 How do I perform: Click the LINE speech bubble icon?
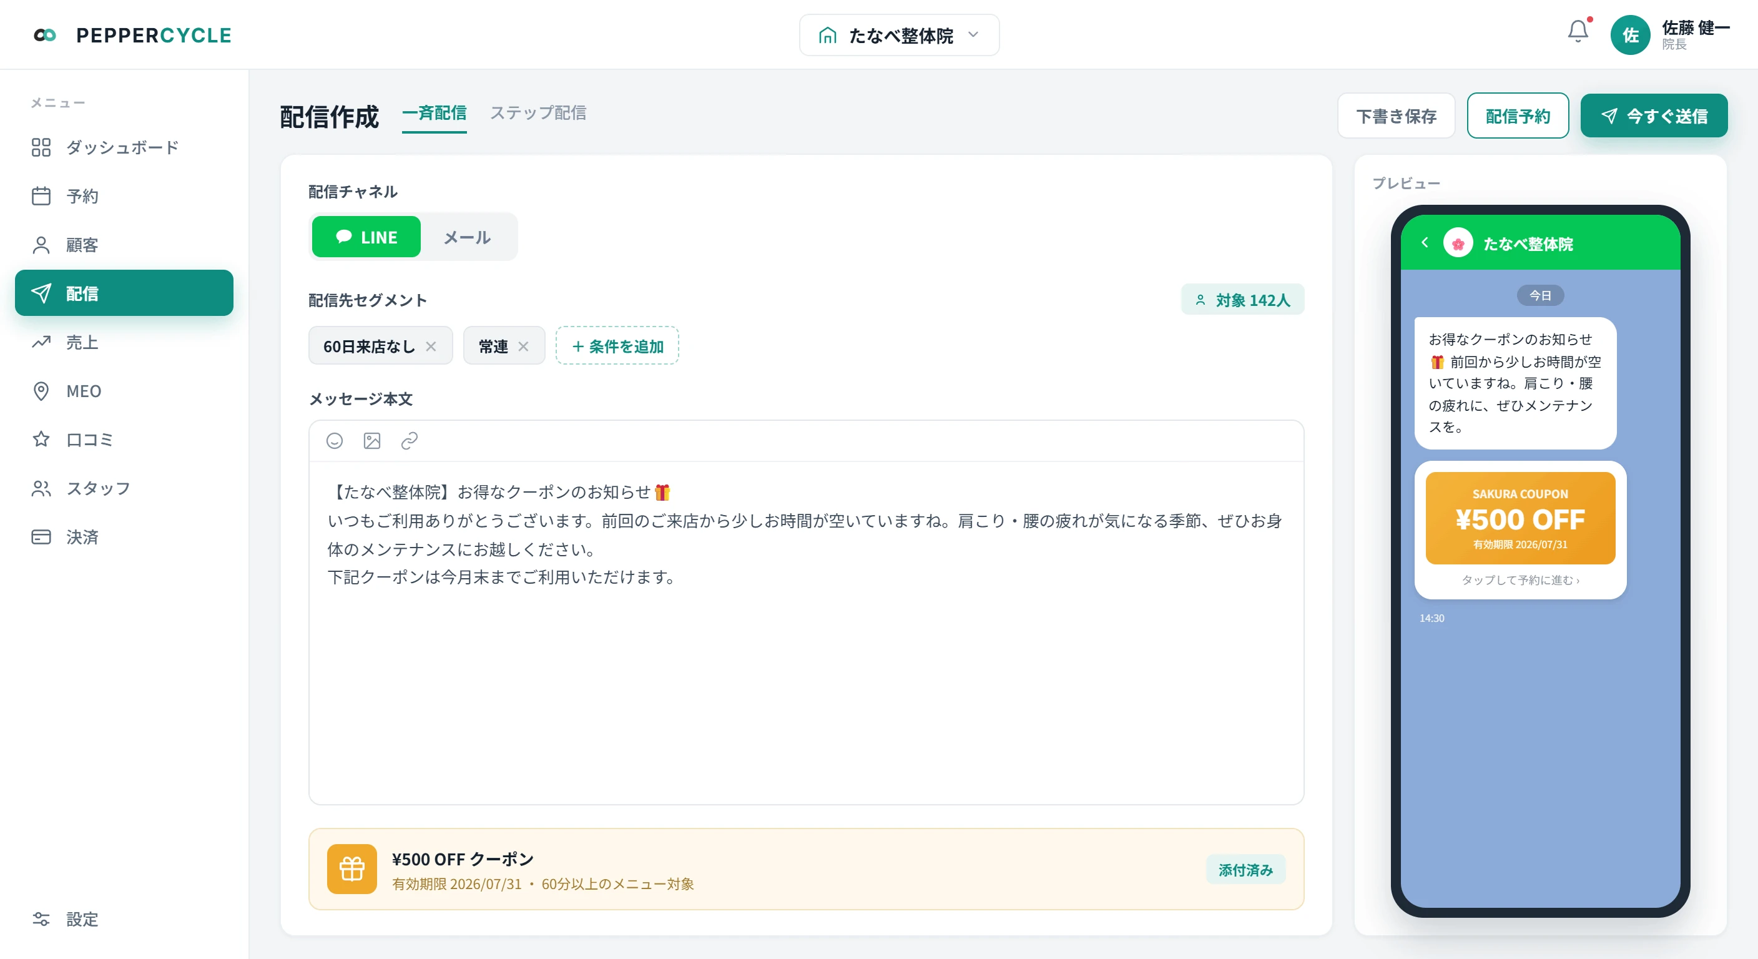click(x=344, y=237)
